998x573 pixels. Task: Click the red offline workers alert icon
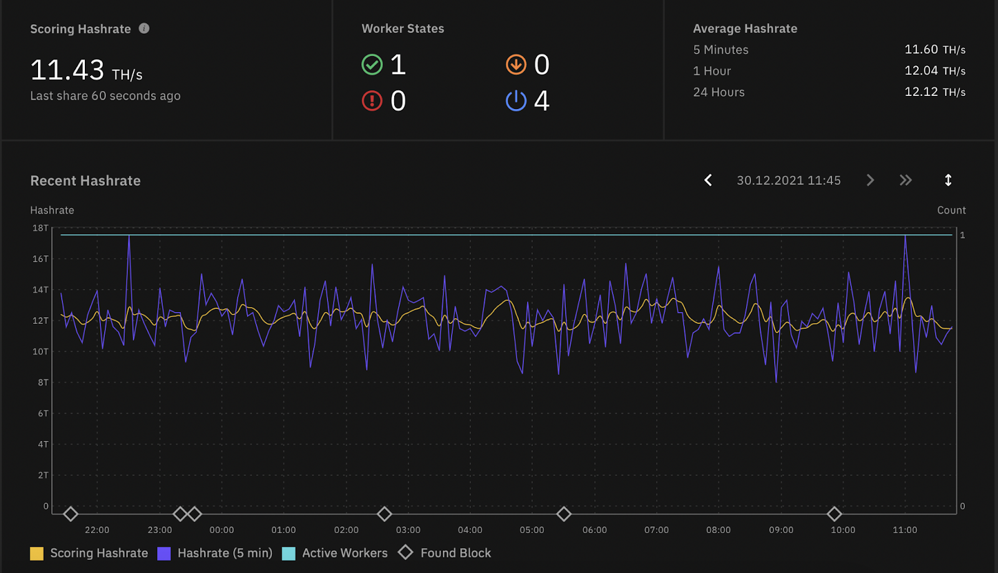(x=372, y=101)
